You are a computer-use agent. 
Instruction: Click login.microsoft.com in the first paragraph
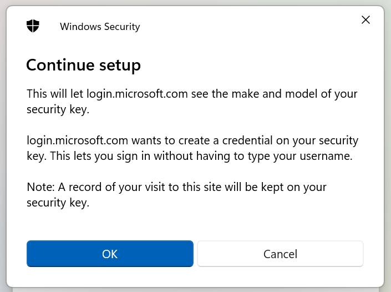(137, 94)
